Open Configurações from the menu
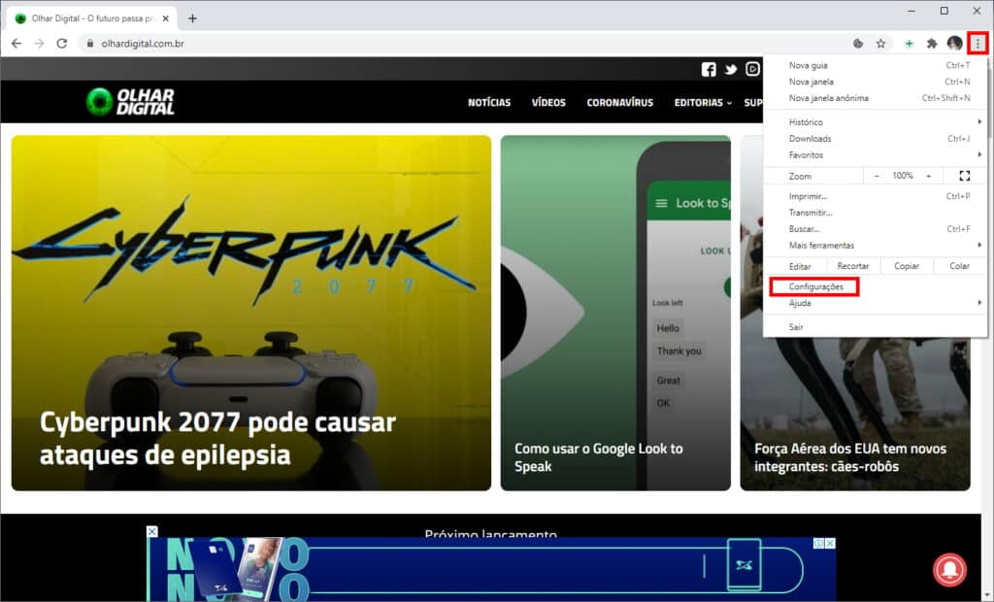The height and width of the screenshot is (602, 994). (x=876, y=286)
